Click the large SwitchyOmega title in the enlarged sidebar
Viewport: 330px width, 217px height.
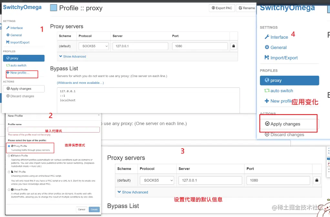tap(287, 7)
